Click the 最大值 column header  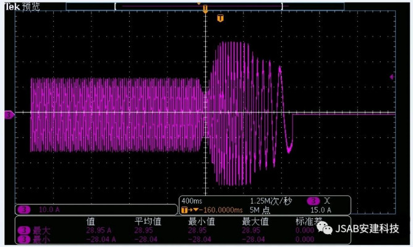click(x=255, y=221)
